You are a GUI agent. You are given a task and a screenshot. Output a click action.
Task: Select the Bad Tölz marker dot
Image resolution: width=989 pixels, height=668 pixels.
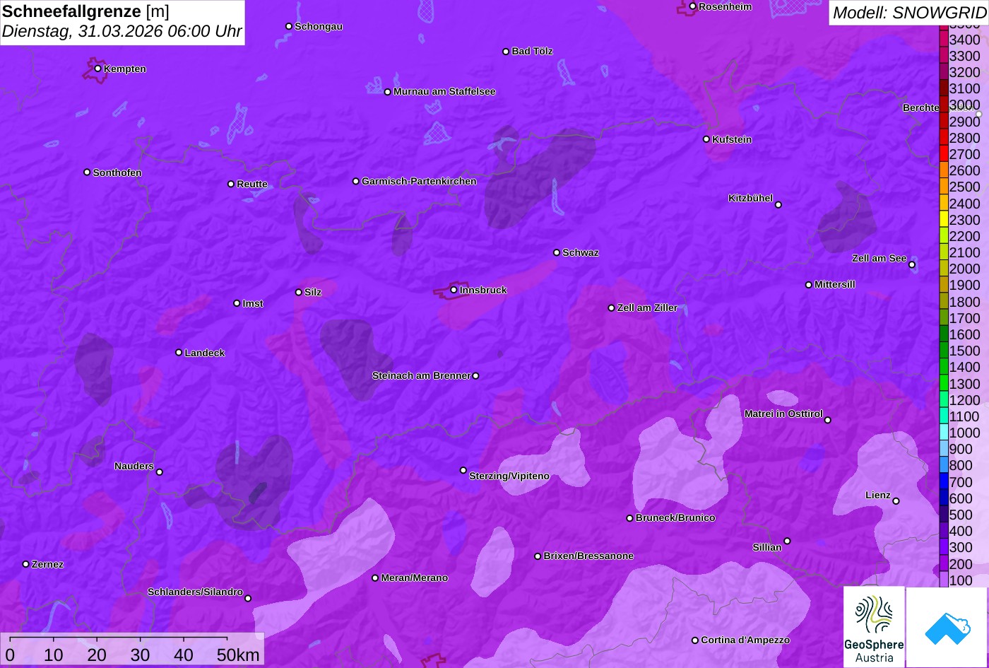506,52
